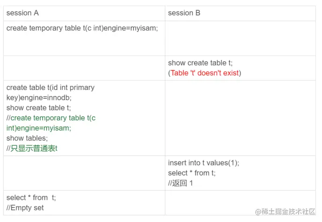Click "show create table t;" in session B
Screen dimensions: 322x222
(200, 63)
